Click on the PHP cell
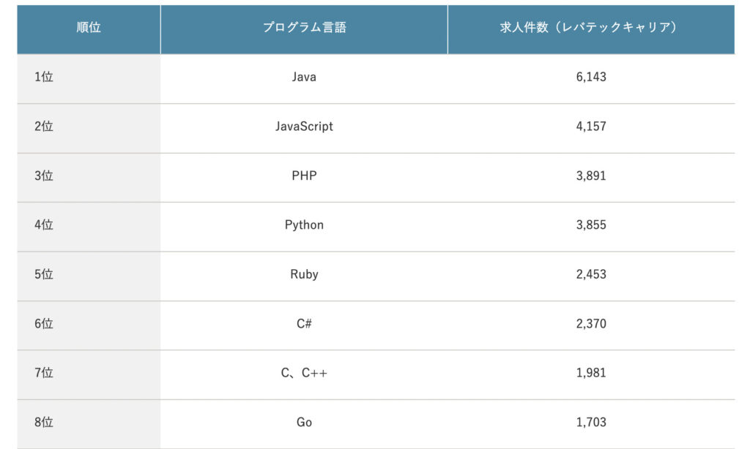Image resolution: width=750 pixels, height=449 pixels. pos(304,176)
